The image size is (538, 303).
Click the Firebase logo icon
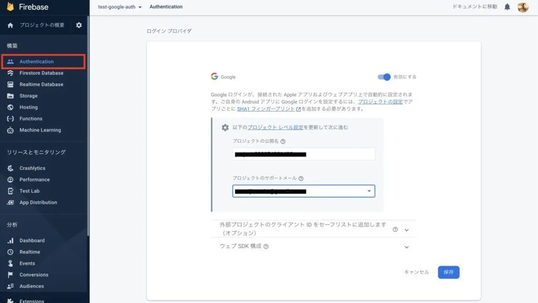[11, 7]
